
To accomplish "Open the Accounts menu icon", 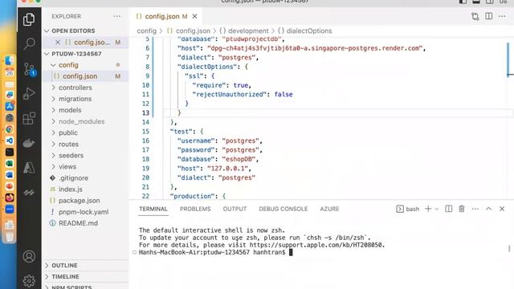I will 29,256.
